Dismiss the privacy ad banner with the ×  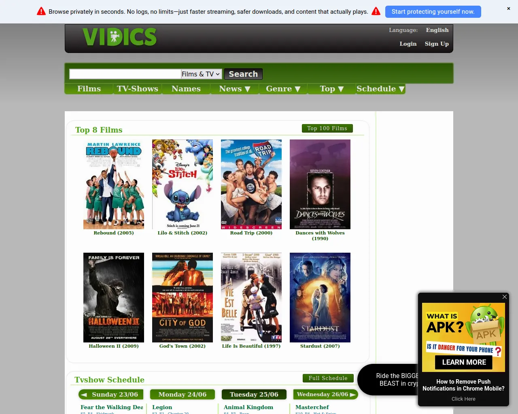508,8
